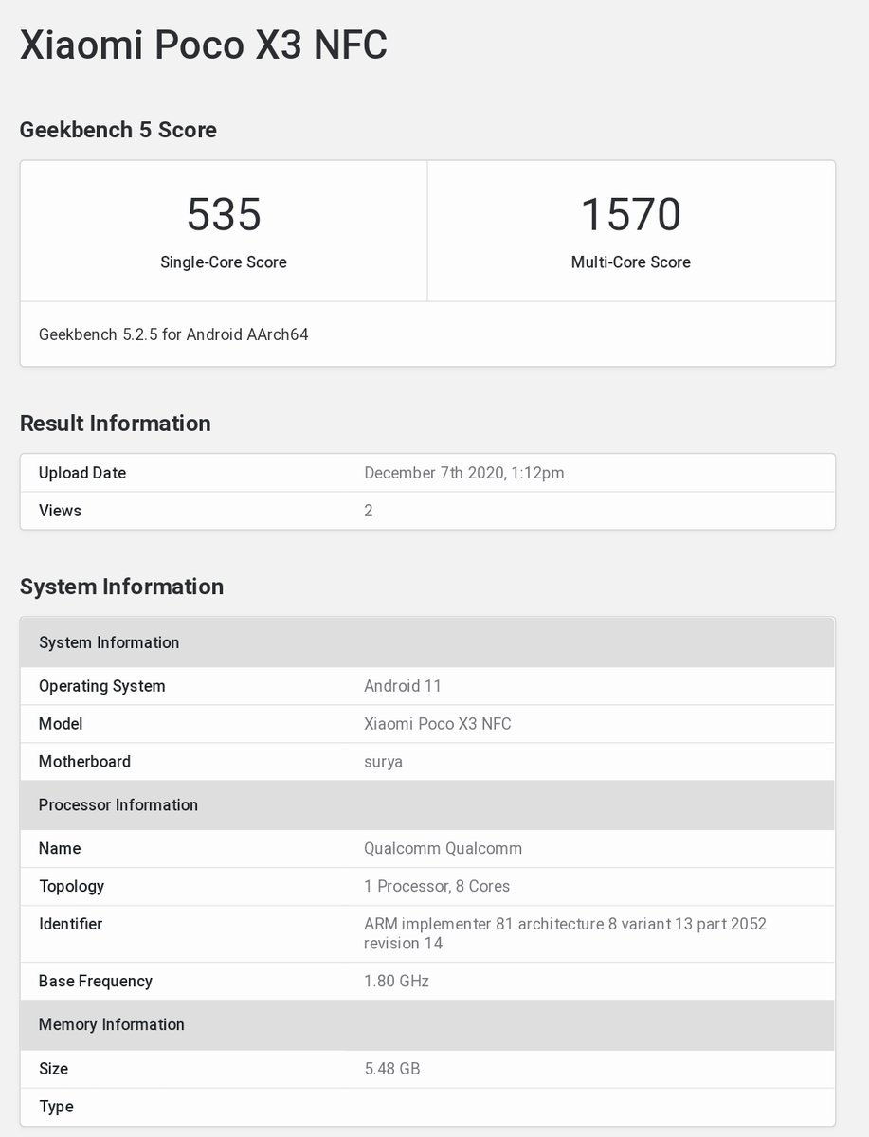Select the surya motherboard value
The image size is (869, 1137).
(x=384, y=763)
